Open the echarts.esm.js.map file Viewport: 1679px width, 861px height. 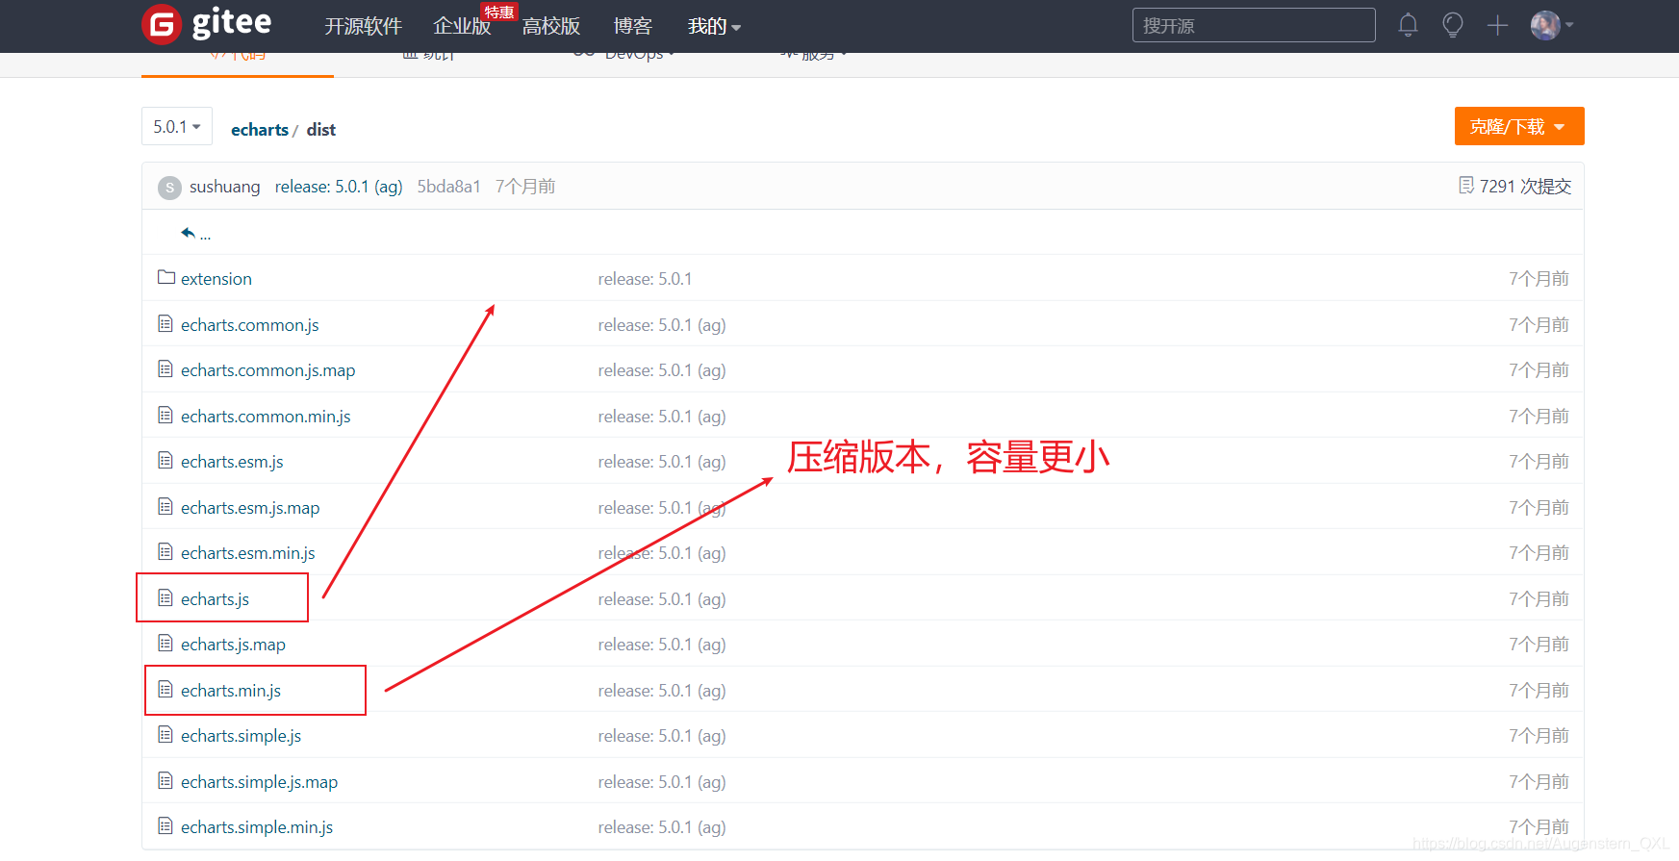[x=250, y=508]
